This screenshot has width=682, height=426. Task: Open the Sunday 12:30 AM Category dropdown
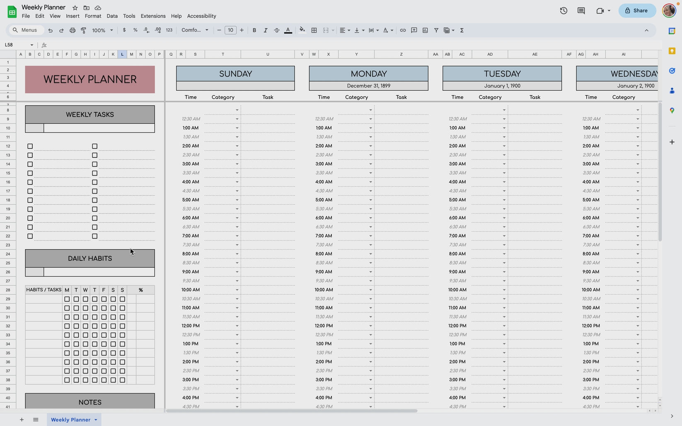[237, 119]
